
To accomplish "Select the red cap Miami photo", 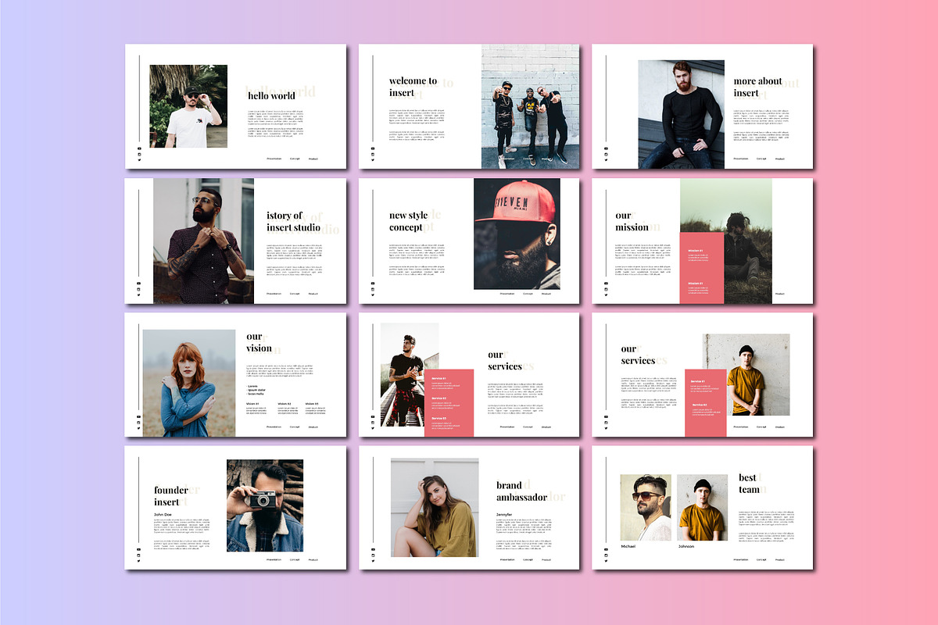I will [517, 234].
